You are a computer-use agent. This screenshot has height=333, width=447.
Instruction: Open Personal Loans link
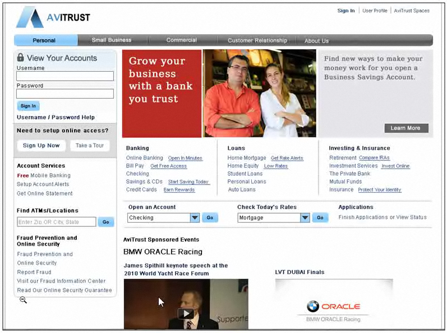[x=247, y=182]
